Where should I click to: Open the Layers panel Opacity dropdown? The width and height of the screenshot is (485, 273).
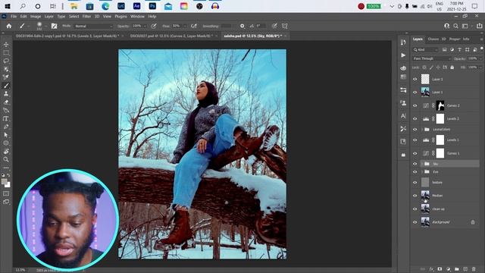coord(480,58)
